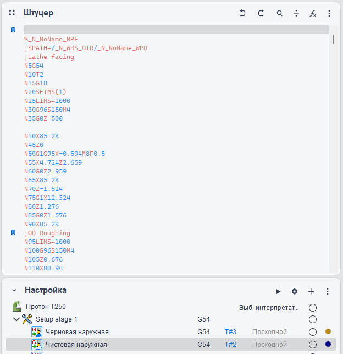The width and height of the screenshot is (343, 354).
Task: Click the dark blue color dot for Чистовая наружная
Action: click(328, 345)
